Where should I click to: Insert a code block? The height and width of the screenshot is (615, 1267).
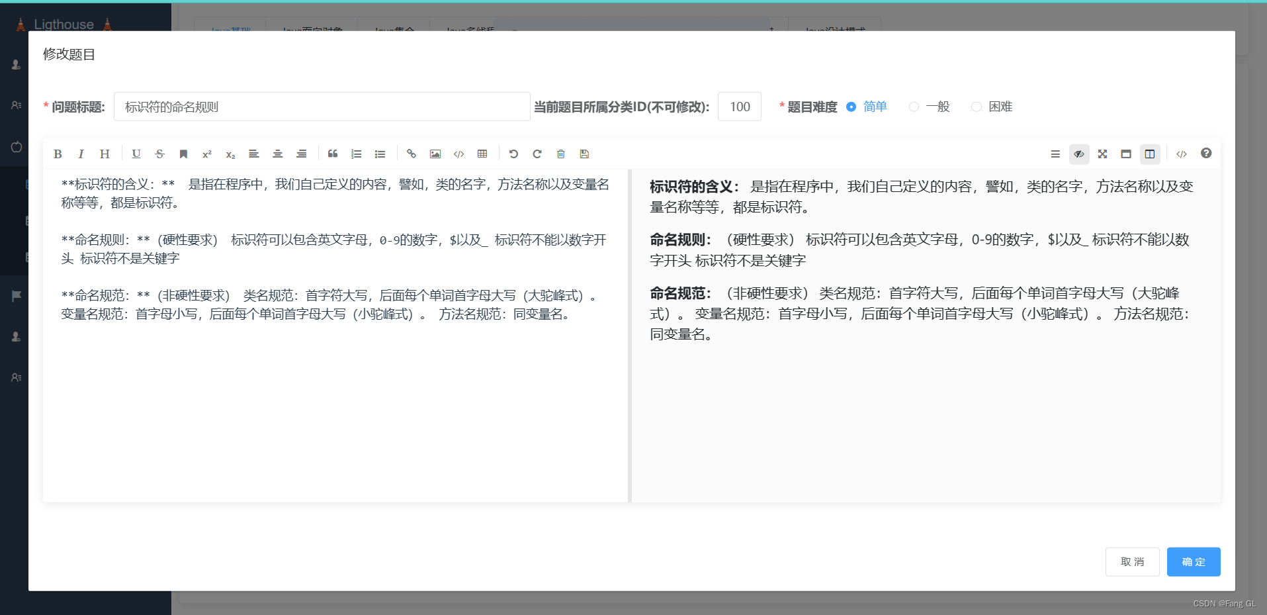pos(459,154)
